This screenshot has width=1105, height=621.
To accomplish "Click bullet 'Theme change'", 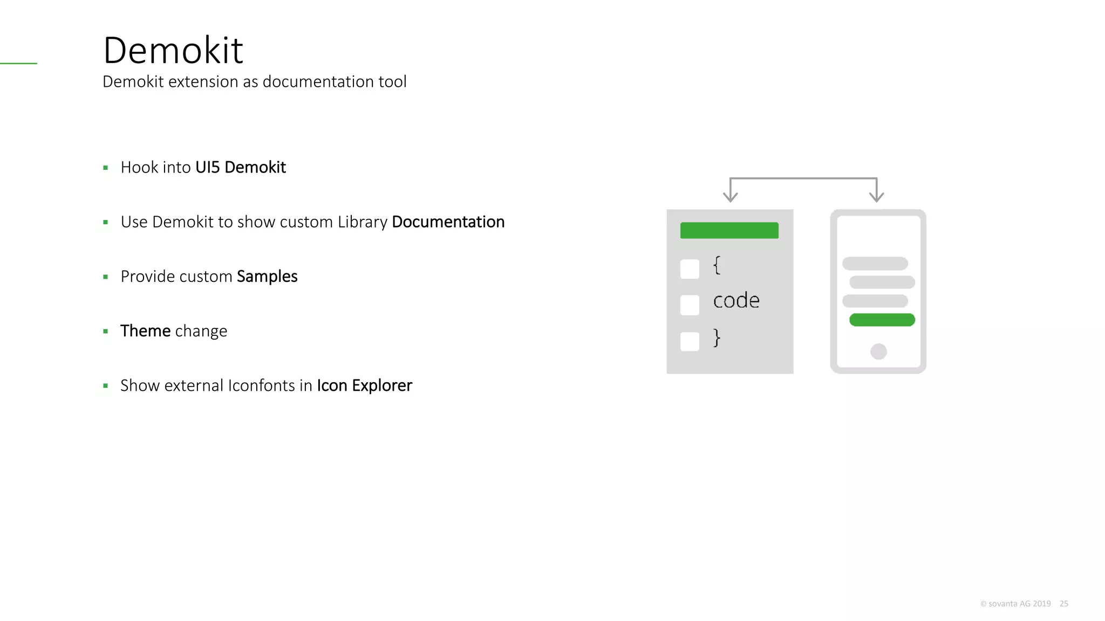I will (174, 330).
